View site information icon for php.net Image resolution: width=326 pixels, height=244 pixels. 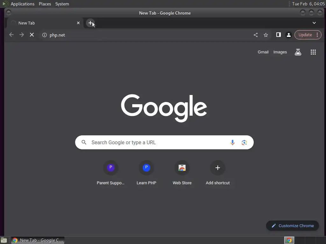click(x=45, y=35)
